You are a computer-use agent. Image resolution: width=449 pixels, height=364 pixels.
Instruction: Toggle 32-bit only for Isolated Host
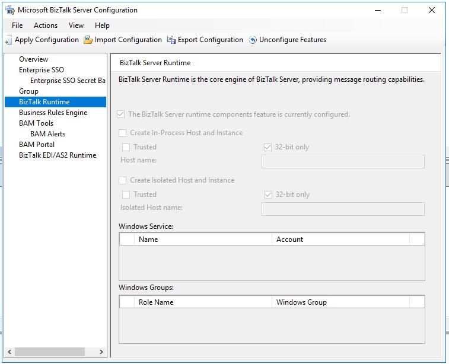pos(268,195)
